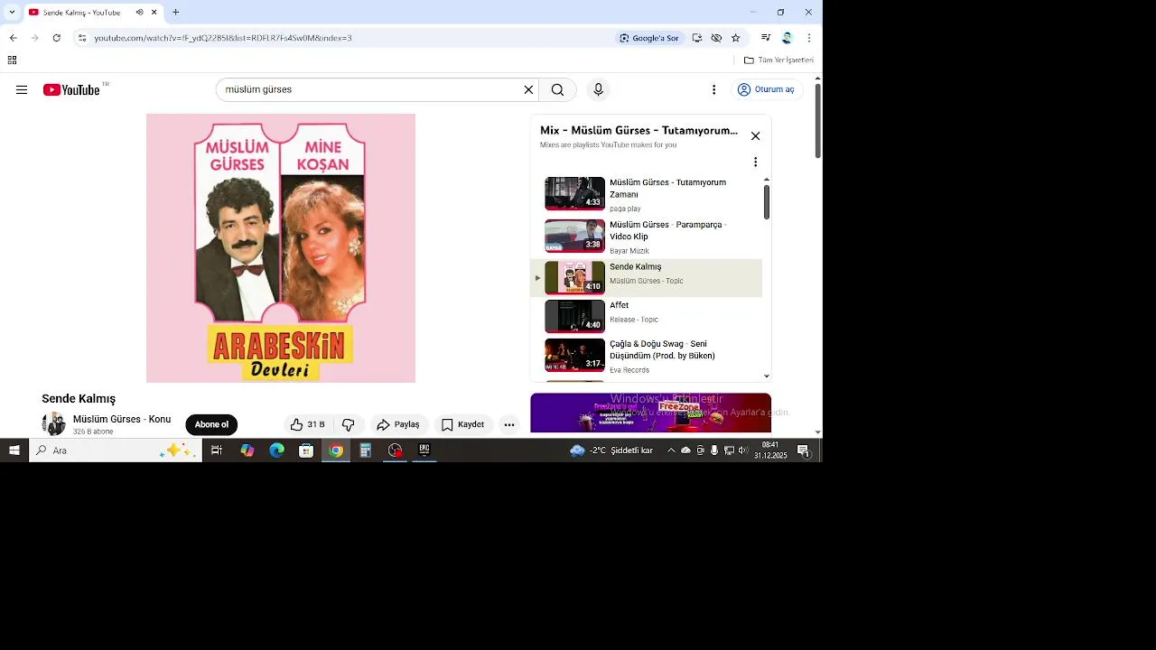Mute the tab via the speaker icon

[140, 13]
